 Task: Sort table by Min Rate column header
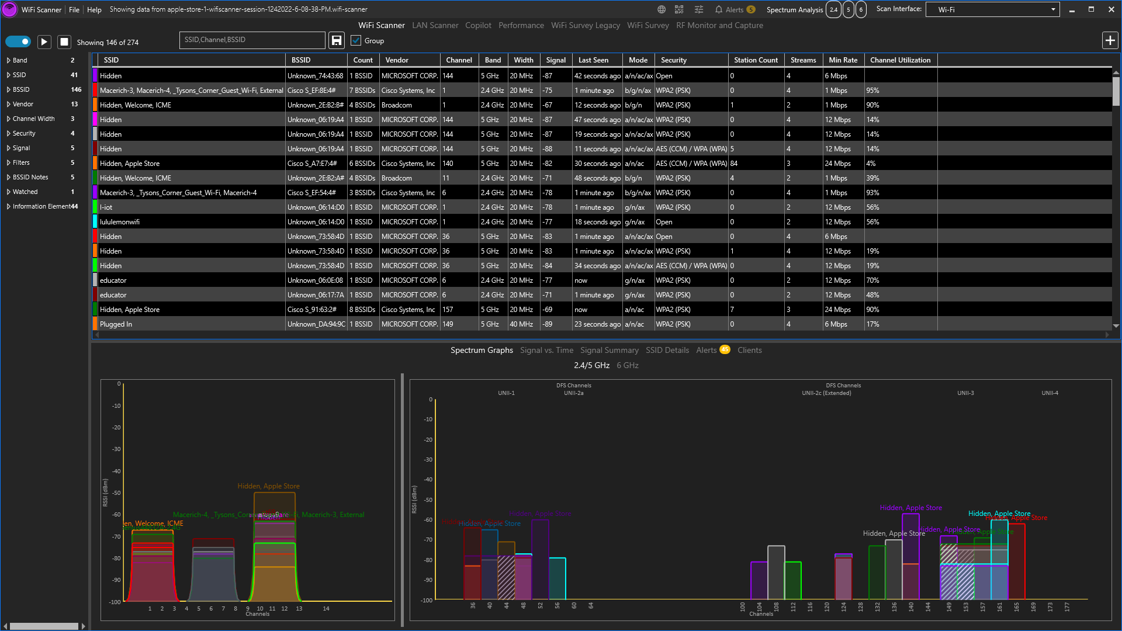click(x=843, y=60)
